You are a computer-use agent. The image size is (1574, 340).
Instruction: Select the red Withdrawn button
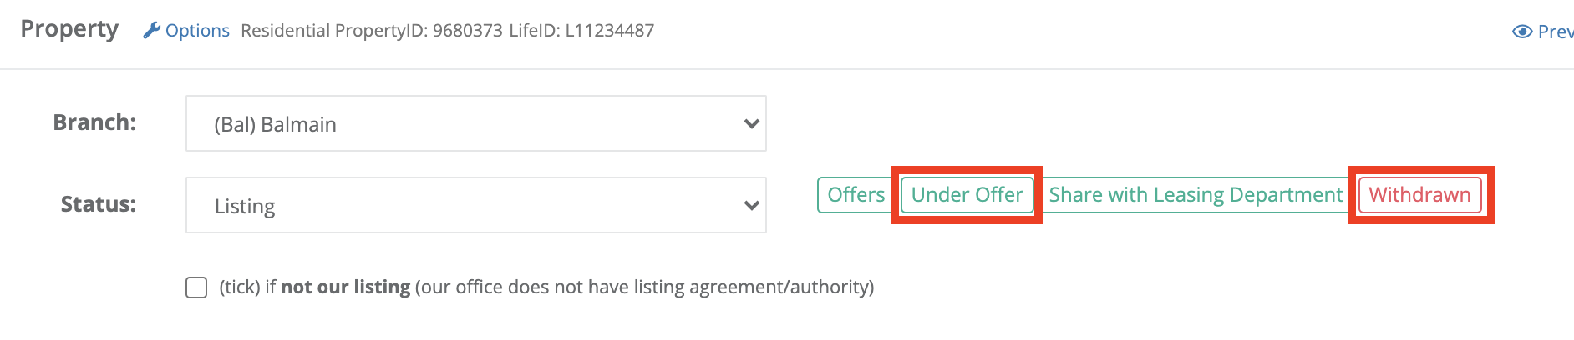(1419, 195)
